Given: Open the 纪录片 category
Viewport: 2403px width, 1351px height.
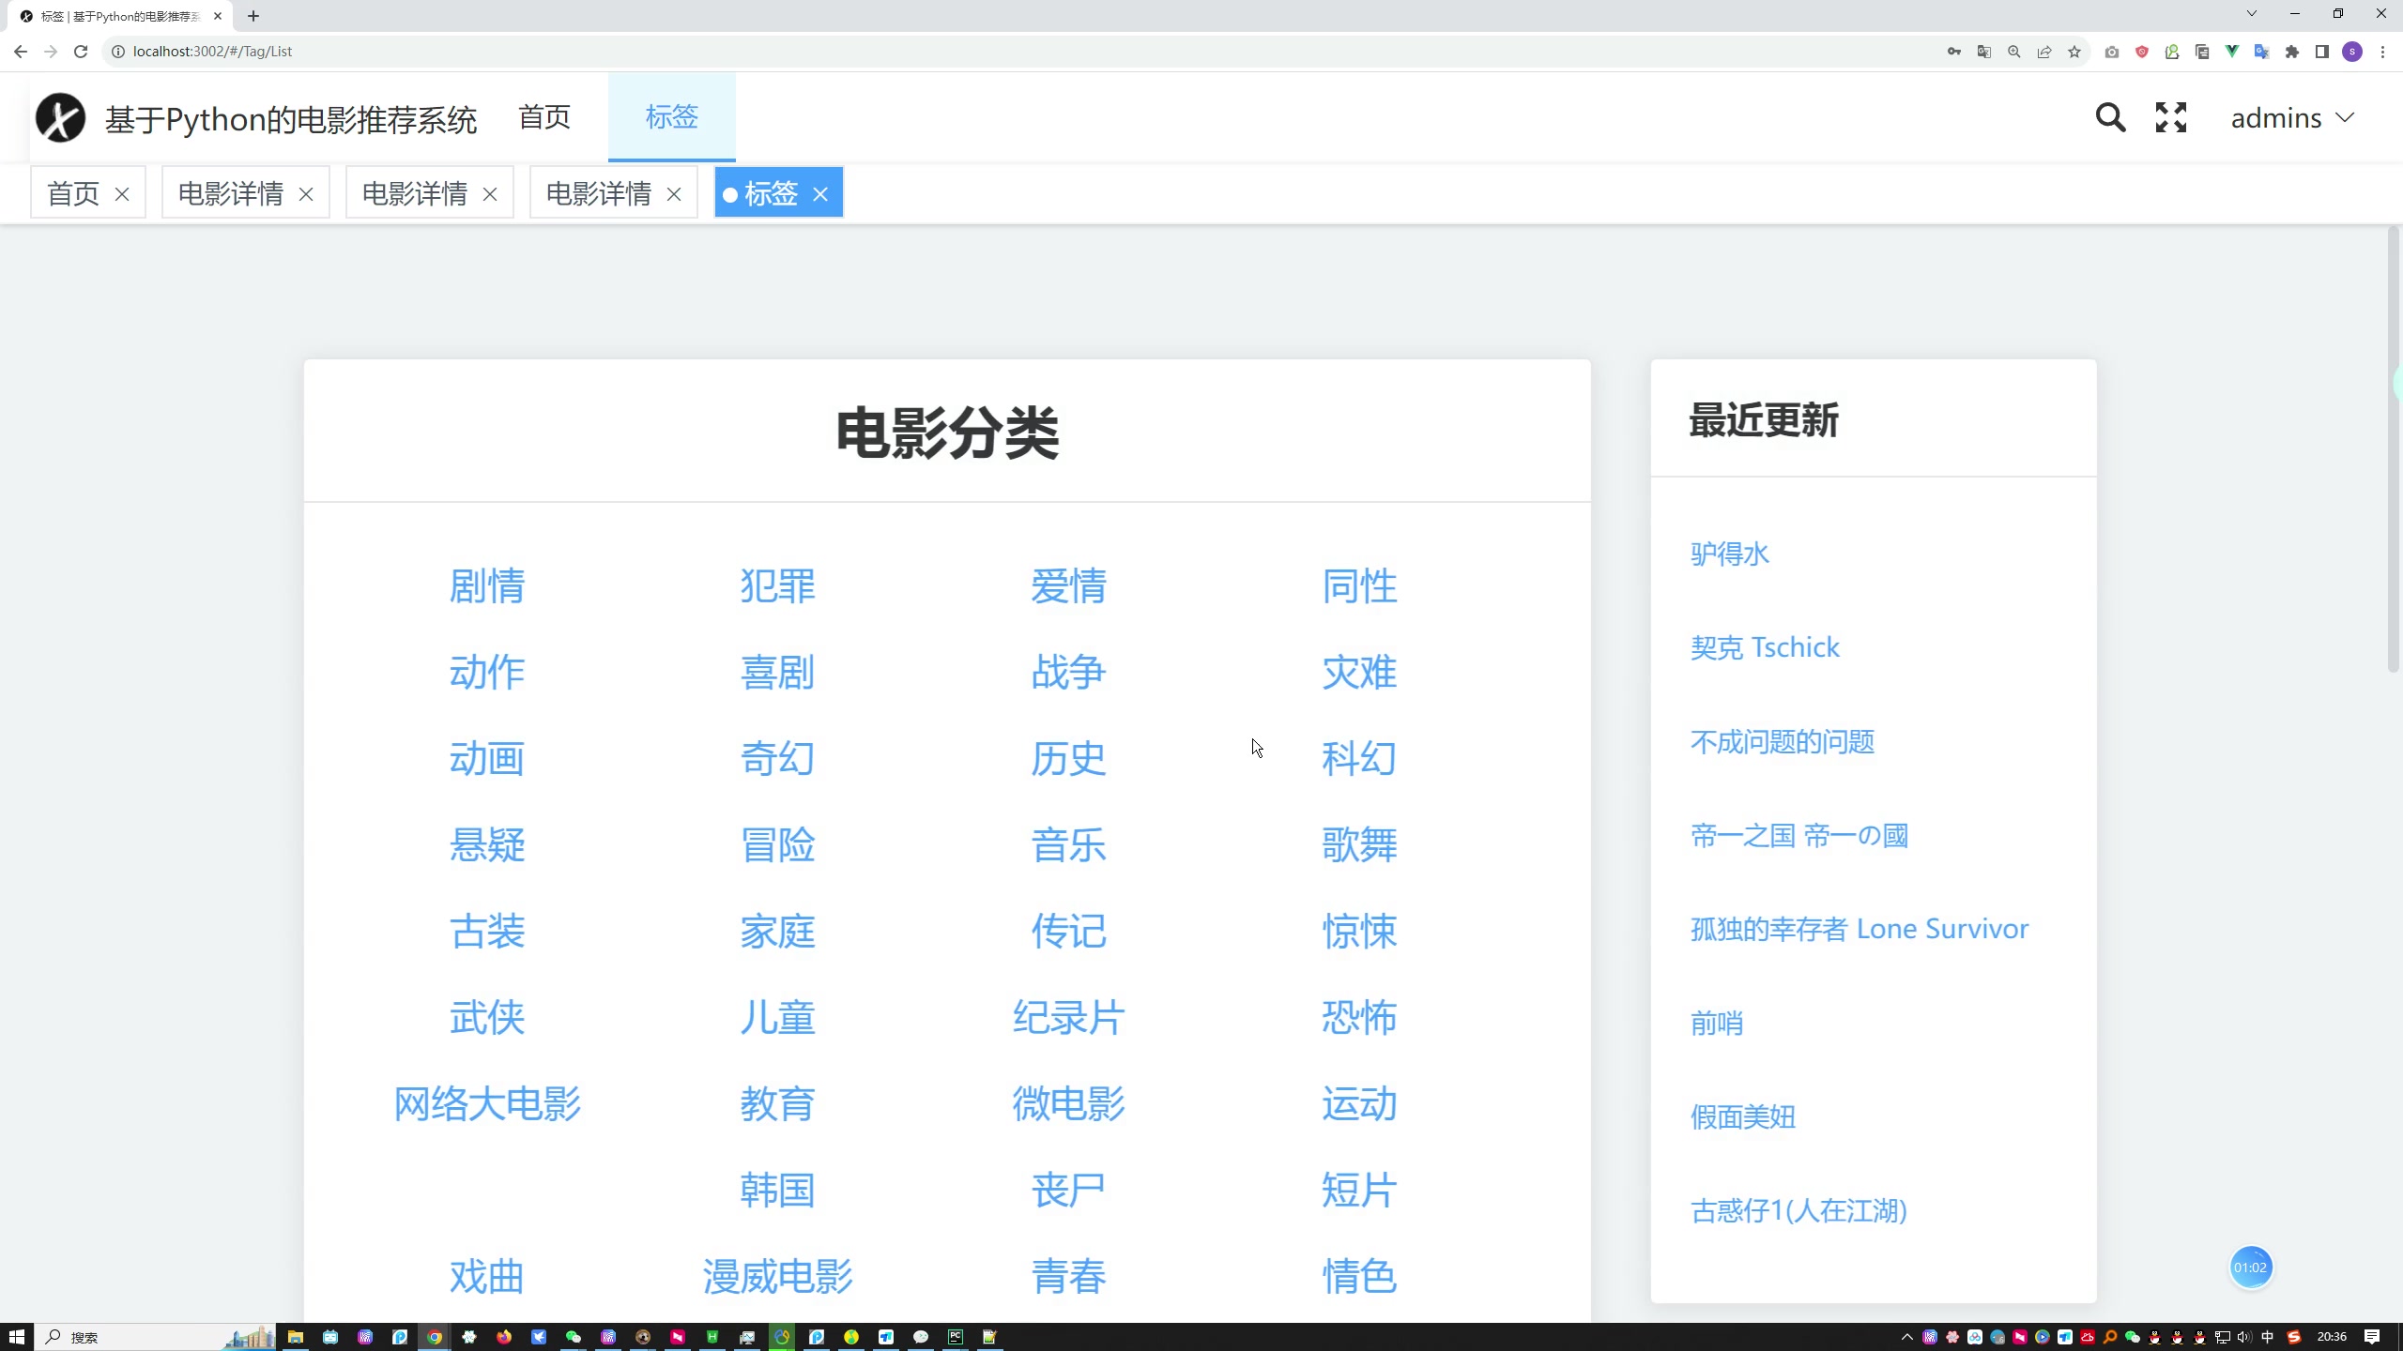Looking at the screenshot, I should (x=1068, y=1018).
